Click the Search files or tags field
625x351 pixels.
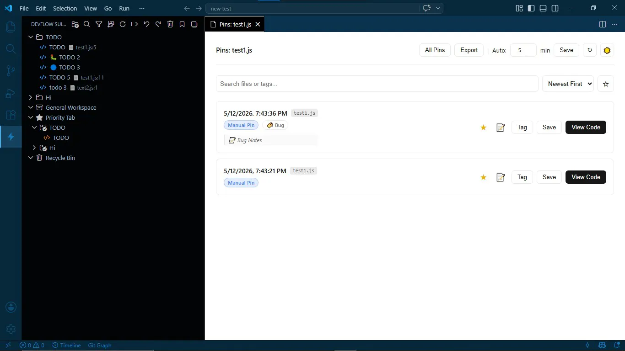point(377,84)
